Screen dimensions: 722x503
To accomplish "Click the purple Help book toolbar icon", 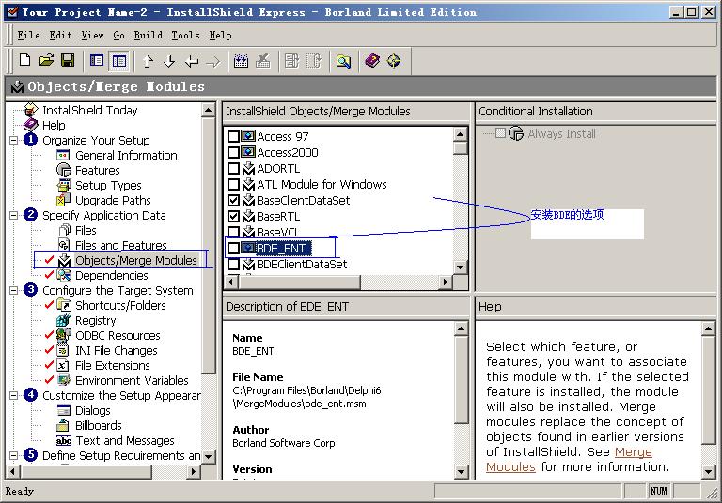I will (372, 60).
